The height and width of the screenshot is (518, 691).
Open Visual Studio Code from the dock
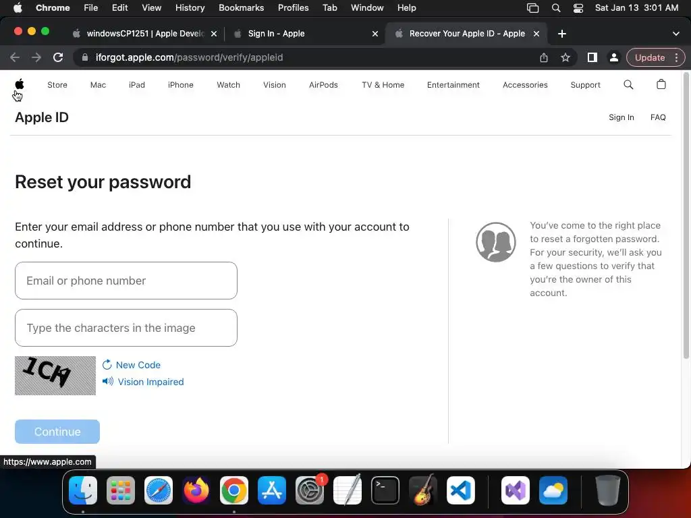tap(460, 490)
